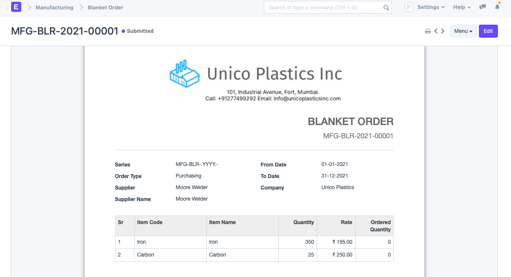Click the Iron ordered quantity 0 cell
Image resolution: width=511 pixels, height=277 pixels.
[x=374, y=242]
